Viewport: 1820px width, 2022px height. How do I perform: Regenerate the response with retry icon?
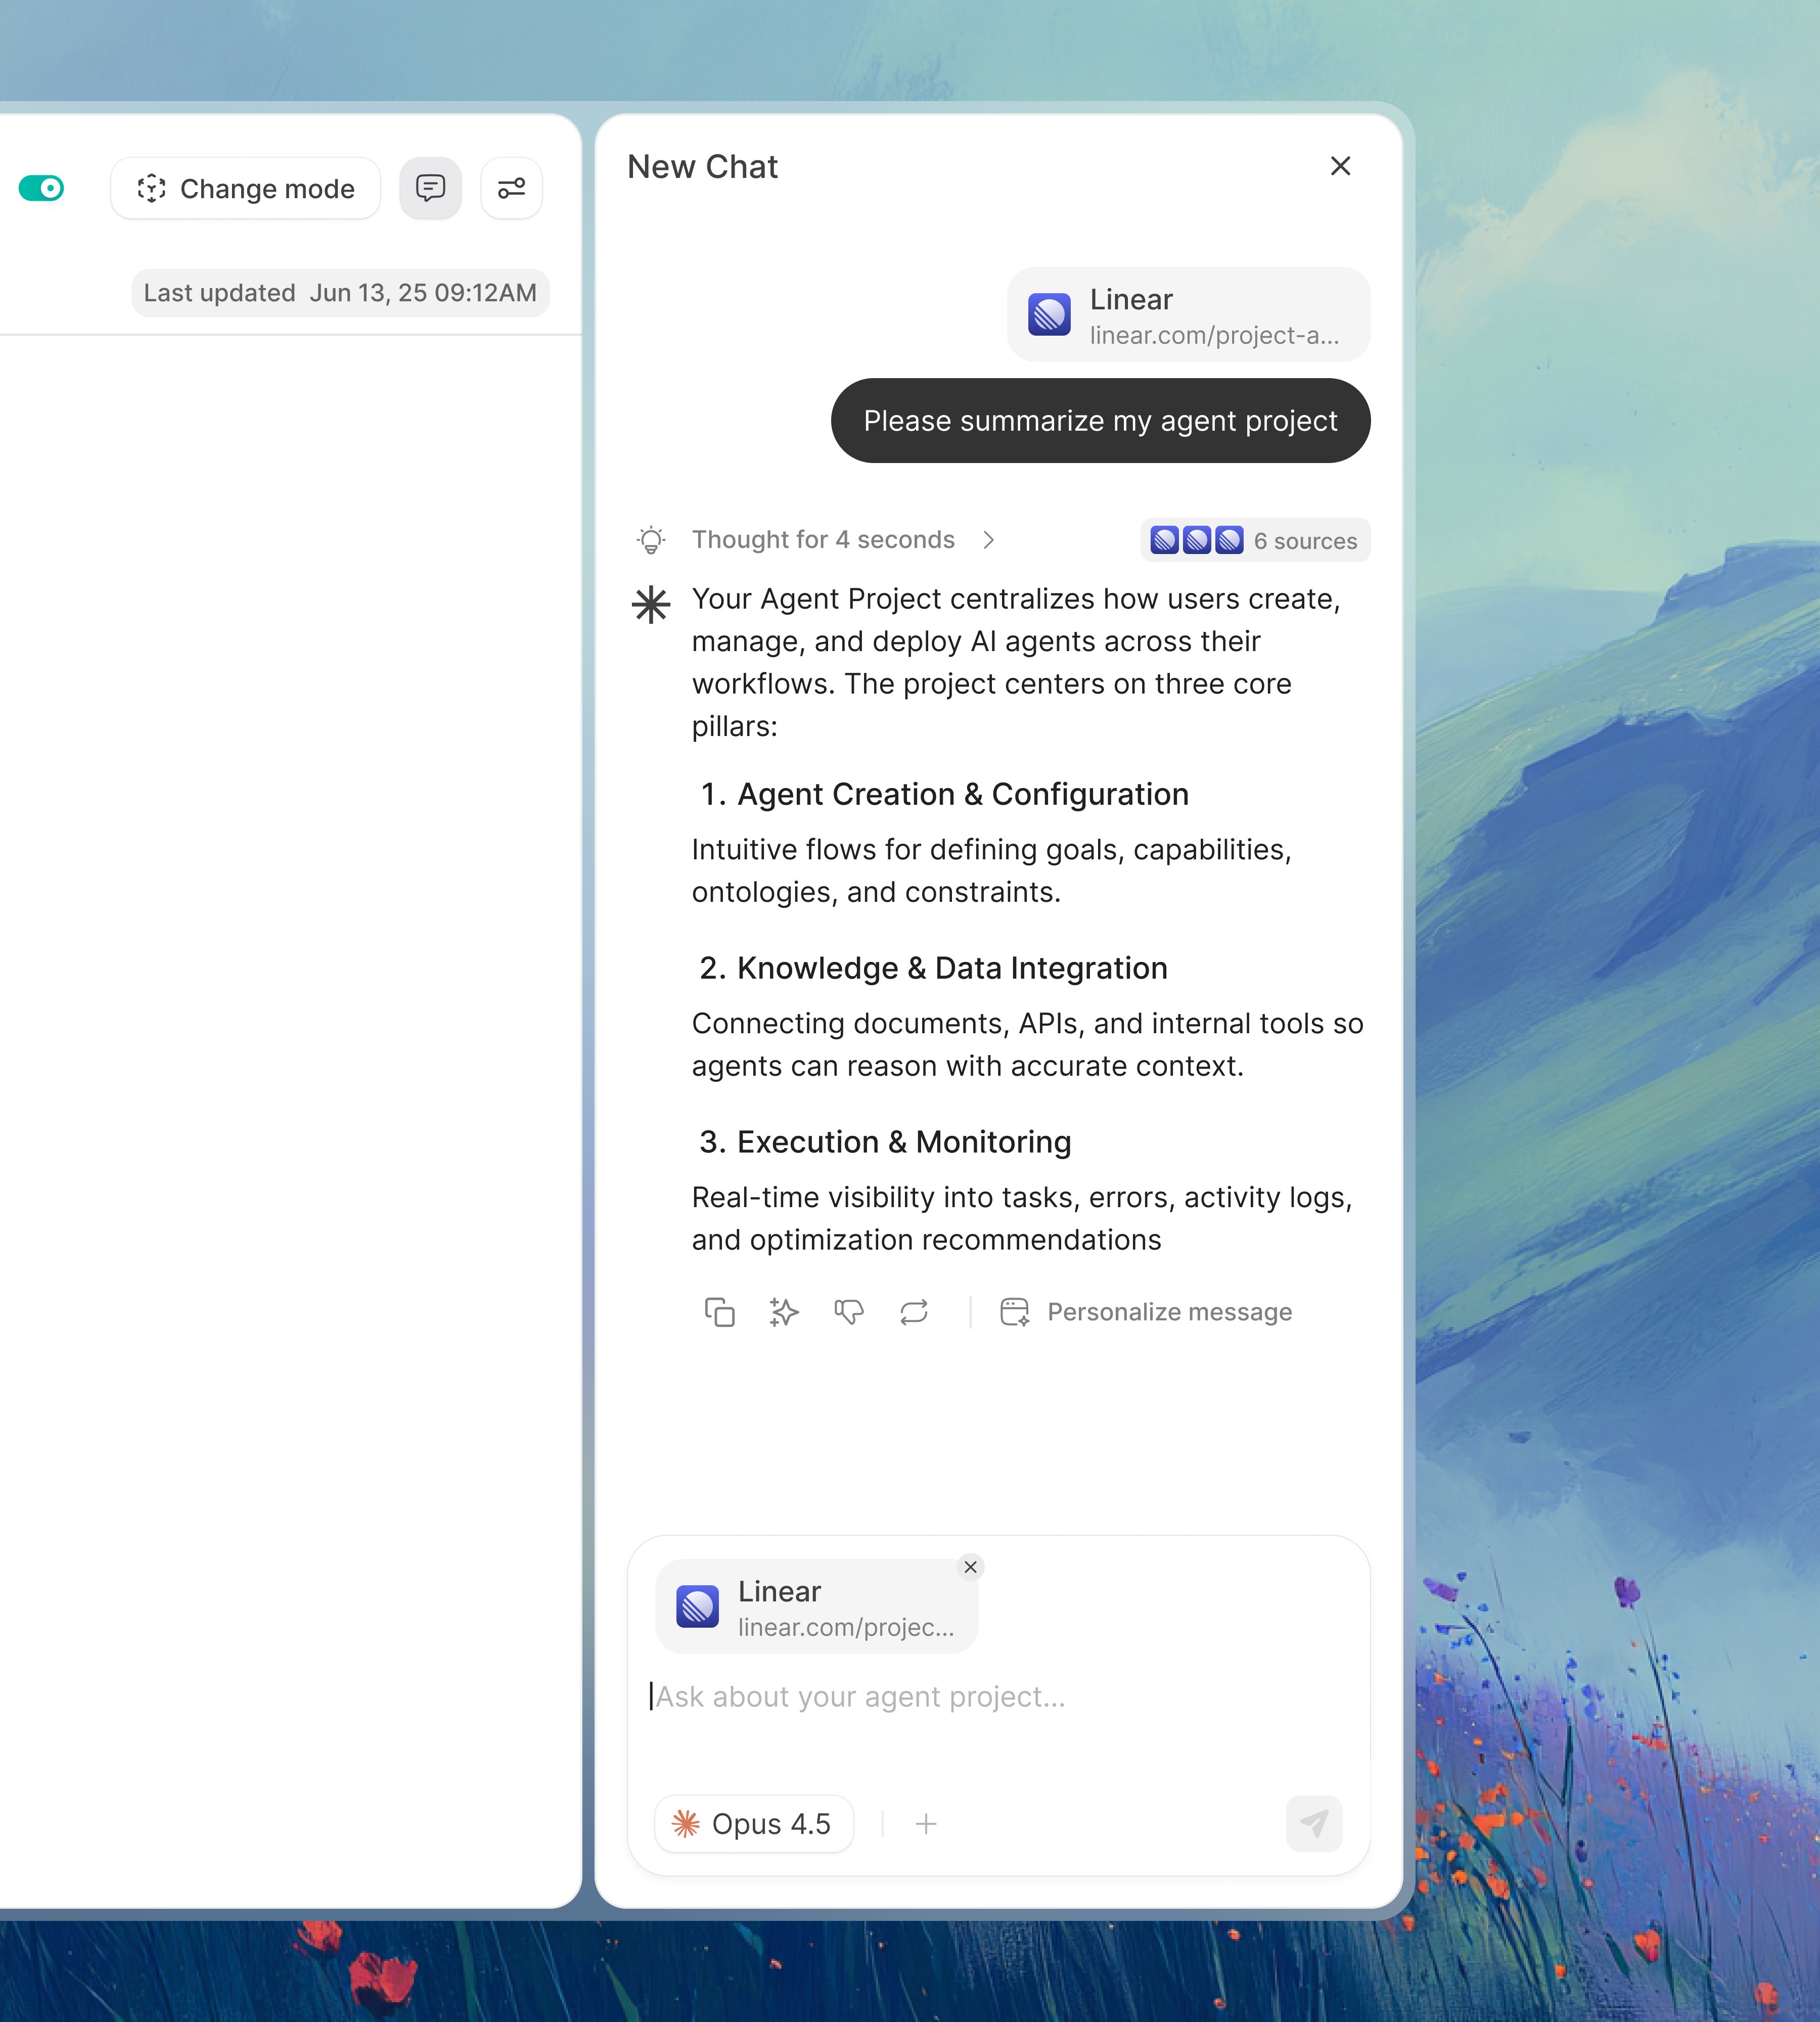(914, 1311)
